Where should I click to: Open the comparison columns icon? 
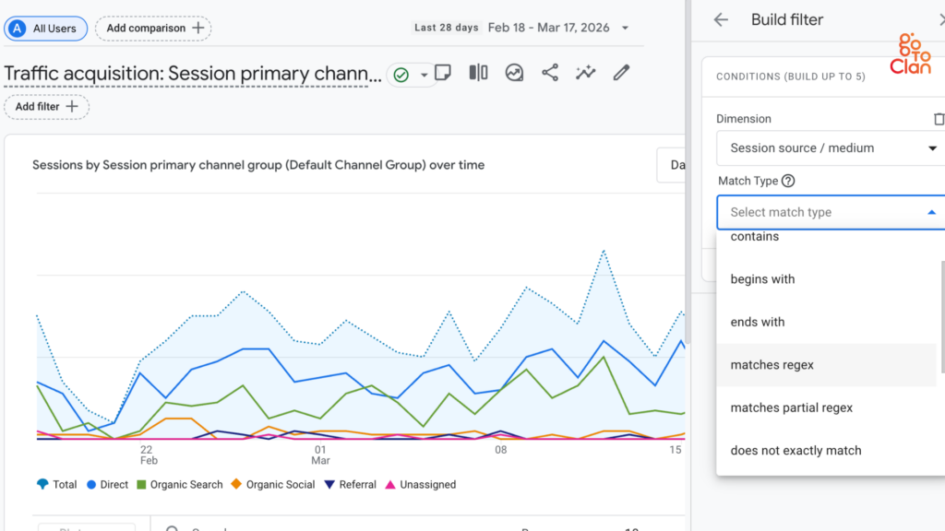[x=478, y=72]
